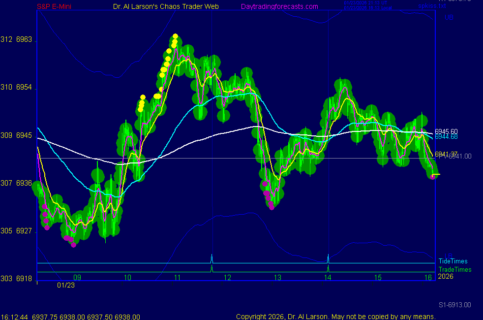The width and height of the screenshot is (483, 320).
Task: Click the UB upper band label
Action: 448,18
